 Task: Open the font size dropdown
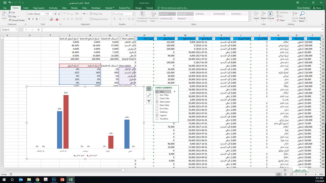[52, 14]
